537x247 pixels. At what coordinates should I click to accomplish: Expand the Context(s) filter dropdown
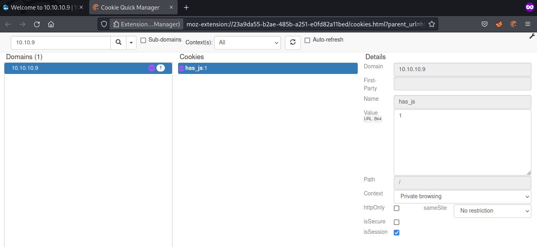(x=248, y=42)
